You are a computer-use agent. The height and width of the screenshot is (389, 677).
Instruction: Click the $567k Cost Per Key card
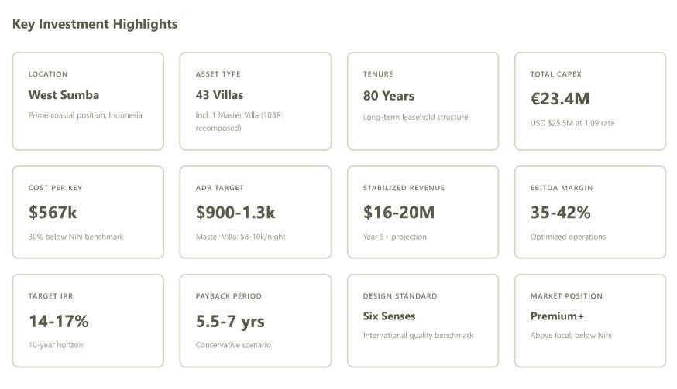coord(88,212)
